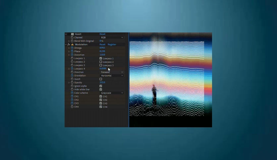Image resolution: width=277 pixels, height=160 pixels.
Task: Toggle the Lowpass 2 stopwatch
Action: [x=72, y=62]
